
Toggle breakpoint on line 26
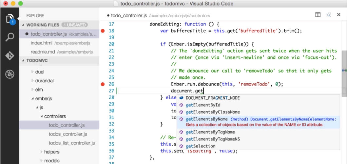pos(103,84)
